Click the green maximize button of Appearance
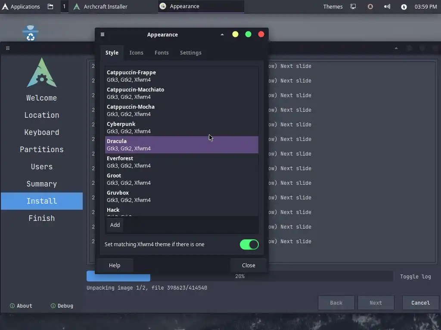The image size is (441, 330). (x=248, y=34)
